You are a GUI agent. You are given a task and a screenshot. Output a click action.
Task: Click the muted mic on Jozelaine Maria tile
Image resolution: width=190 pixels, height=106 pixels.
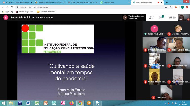[169, 34]
